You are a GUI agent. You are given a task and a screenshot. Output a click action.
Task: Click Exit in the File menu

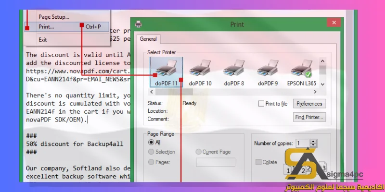[42, 40]
